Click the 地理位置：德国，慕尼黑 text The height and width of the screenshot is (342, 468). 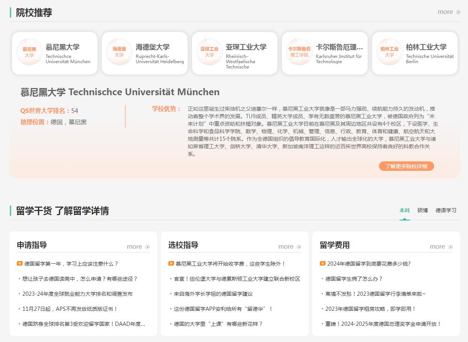53,122
